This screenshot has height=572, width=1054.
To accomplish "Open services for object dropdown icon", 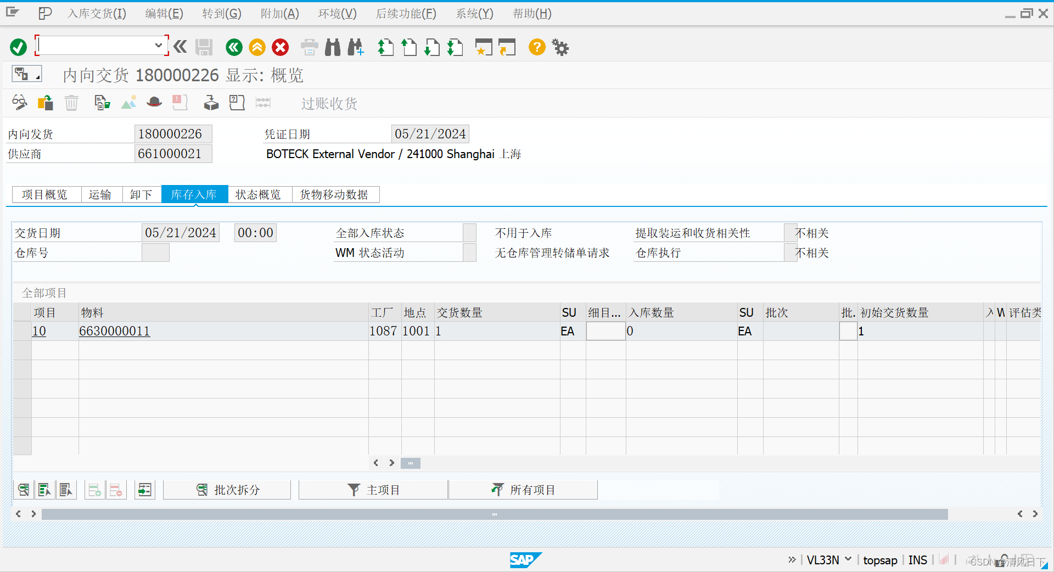I will pos(26,74).
